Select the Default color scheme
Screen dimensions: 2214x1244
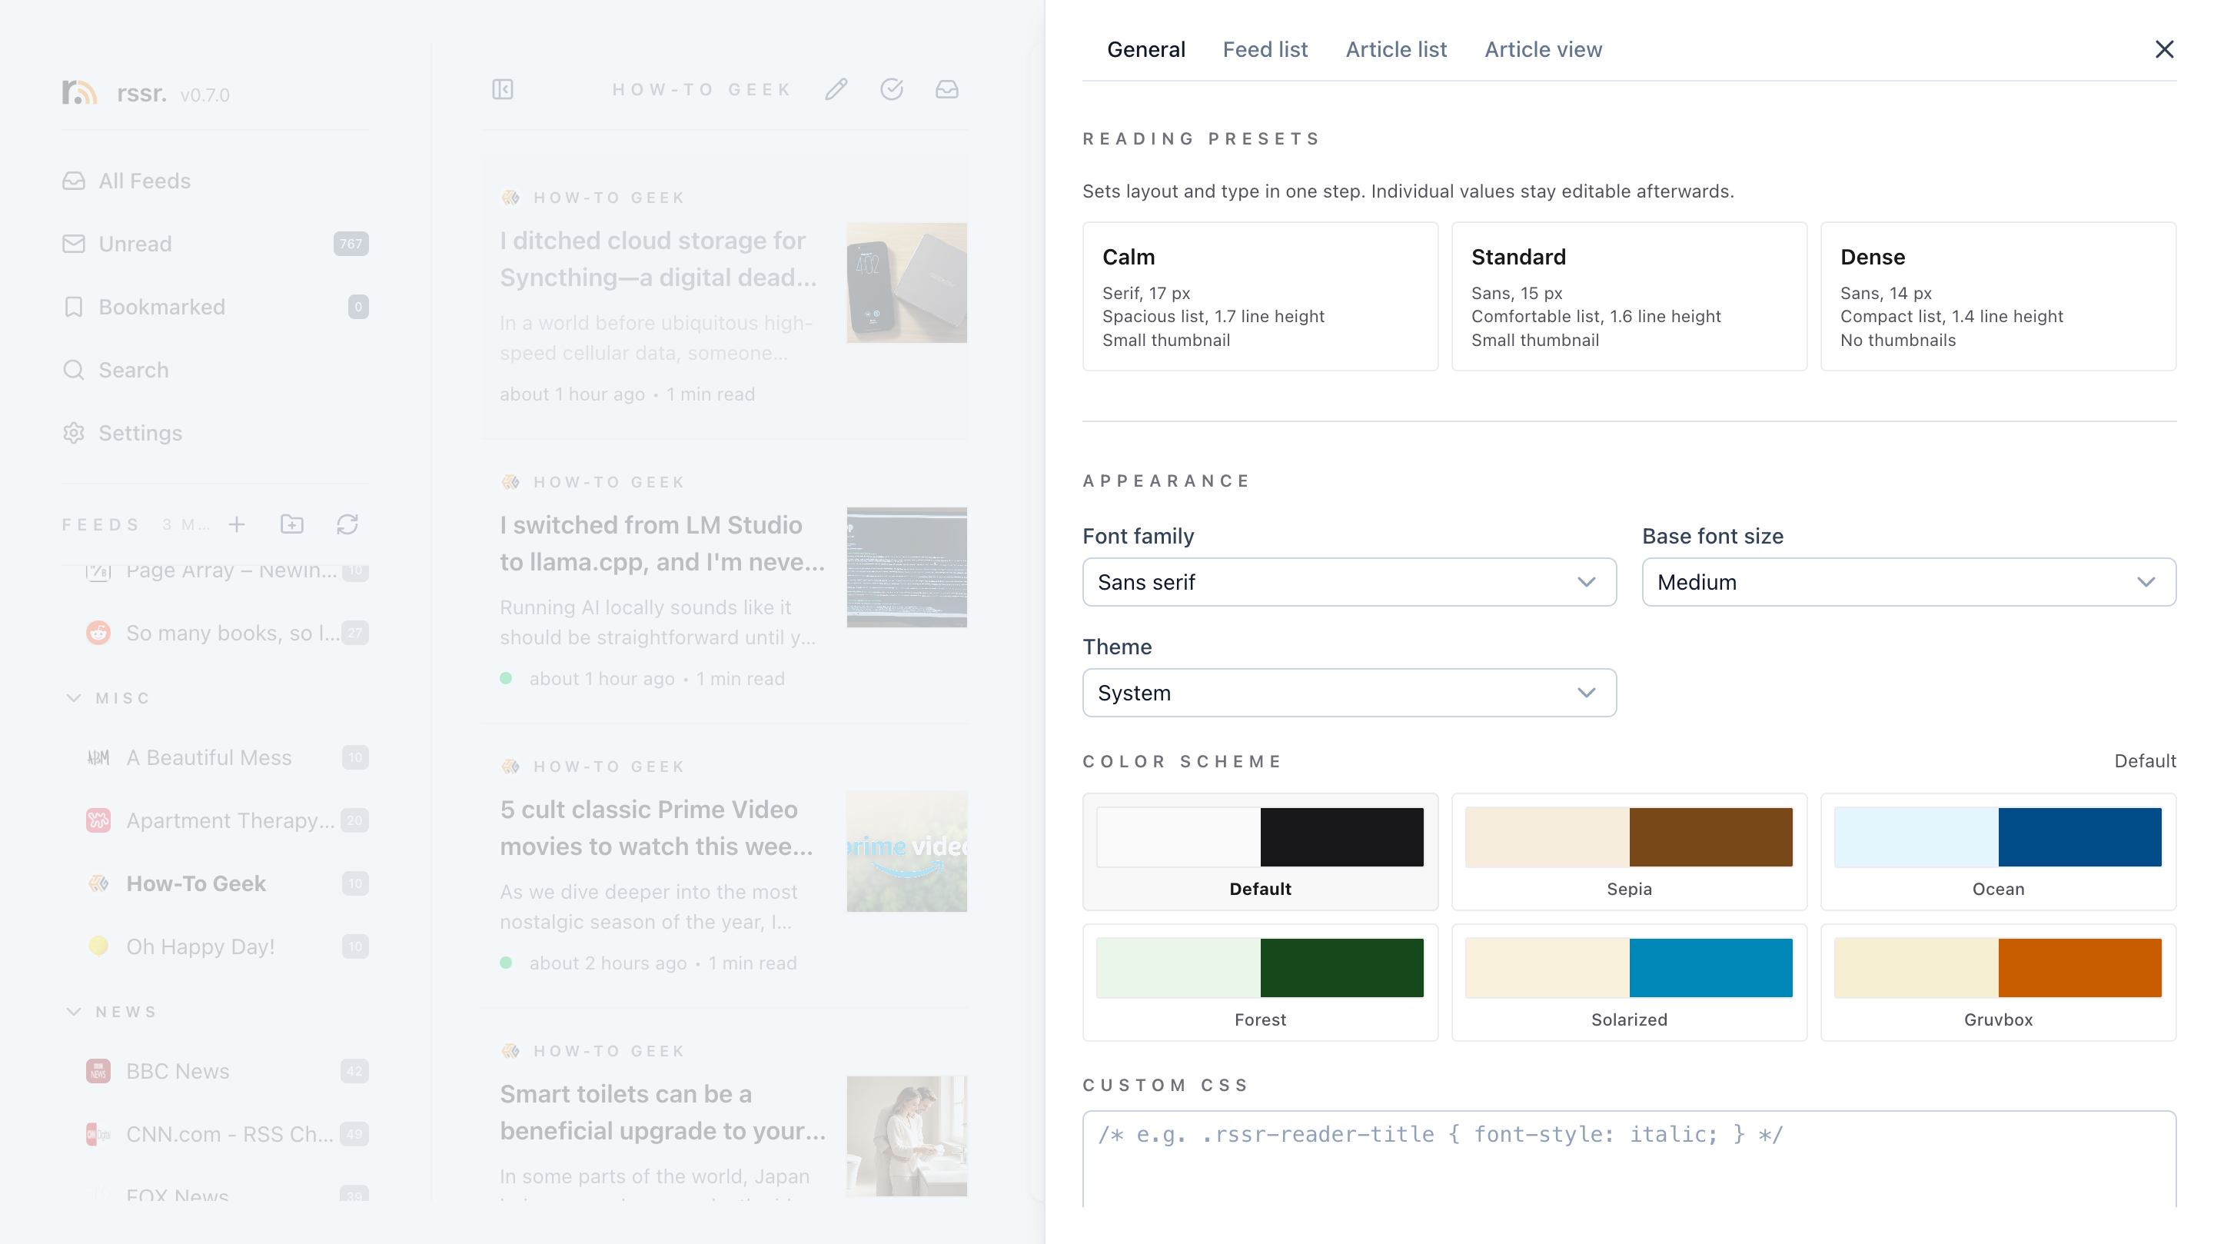(x=1260, y=852)
